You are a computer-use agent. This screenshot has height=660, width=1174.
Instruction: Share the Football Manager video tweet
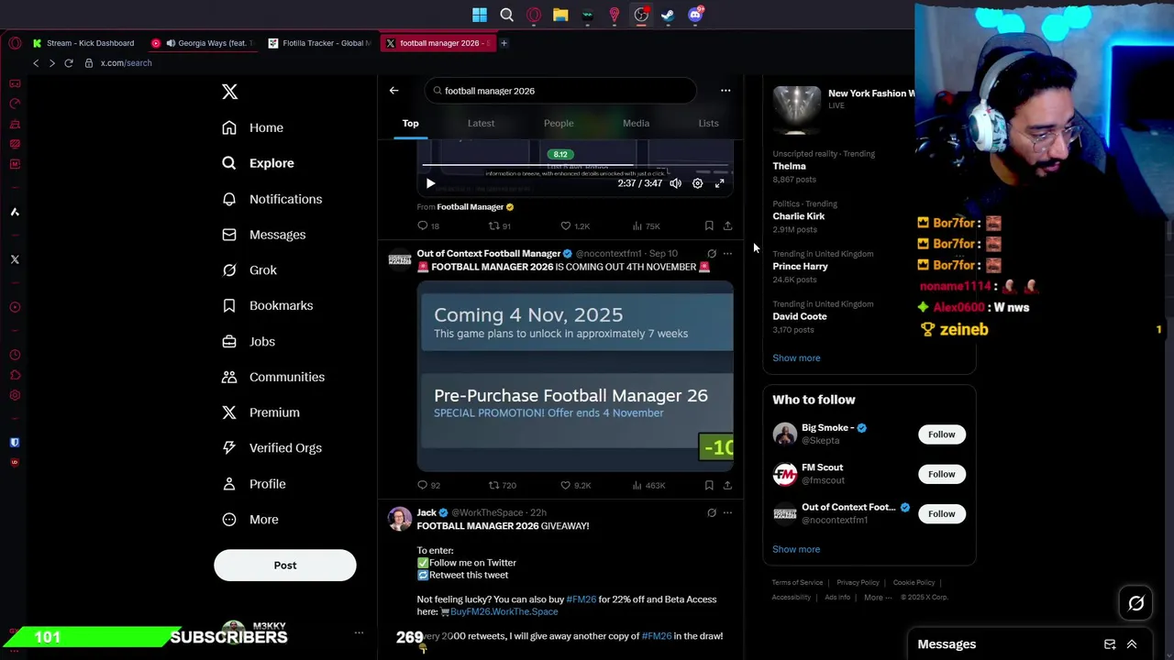[727, 225]
